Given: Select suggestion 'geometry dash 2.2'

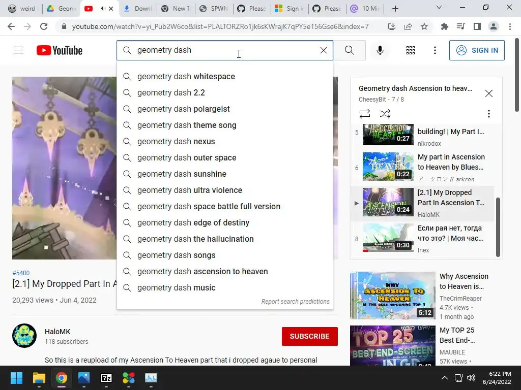Looking at the screenshot, I should (x=224, y=92).
